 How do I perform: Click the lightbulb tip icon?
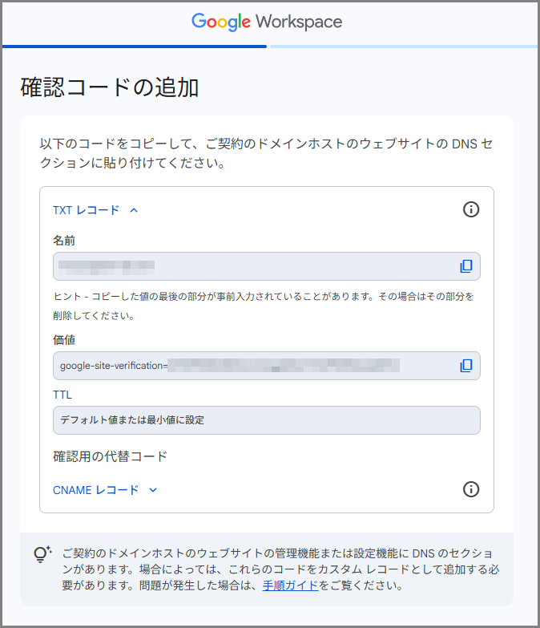click(42, 554)
